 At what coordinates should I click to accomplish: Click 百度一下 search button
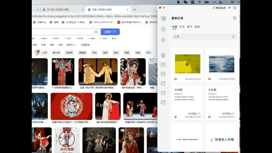pos(110,32)
